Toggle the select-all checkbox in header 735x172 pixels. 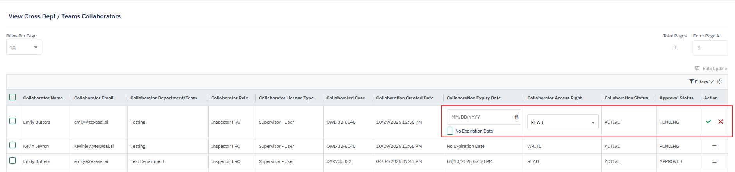tap(12, 97)
